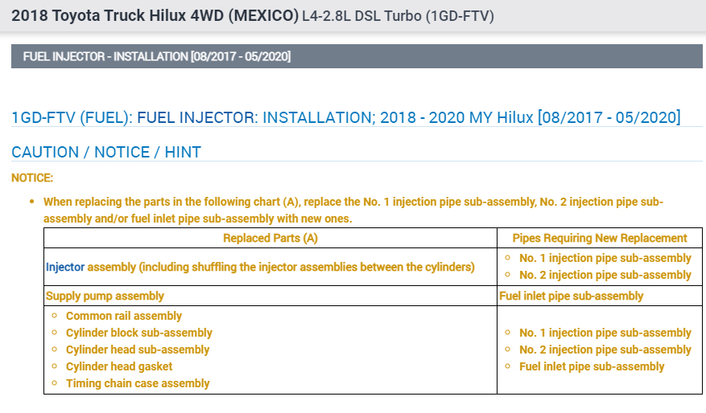Click the Cylinder block sub-assembly list item
Screen dimensions: 706x413
[139, 333]
